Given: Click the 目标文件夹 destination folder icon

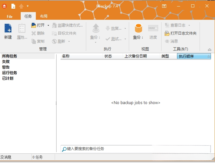Looking at the screenshot, I should [54, 33].
